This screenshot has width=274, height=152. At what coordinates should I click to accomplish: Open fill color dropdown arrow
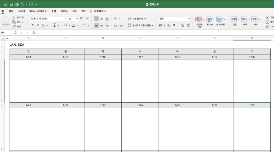pyautogui.click(x=69, y=25)
